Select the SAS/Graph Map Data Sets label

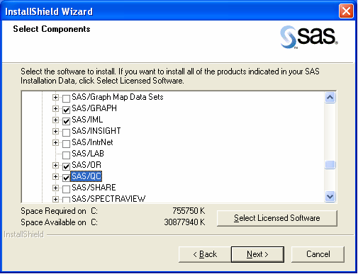pos(118,97)
